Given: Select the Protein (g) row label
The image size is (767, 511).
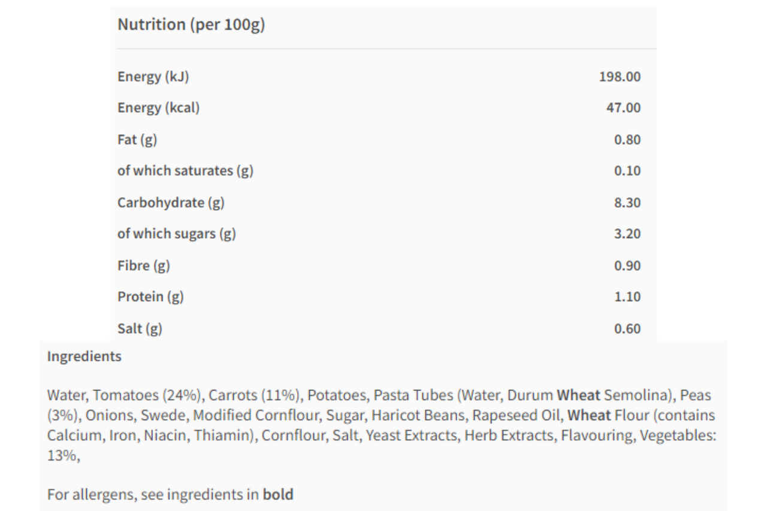Looking at the screenshot, I should (150, 297).
